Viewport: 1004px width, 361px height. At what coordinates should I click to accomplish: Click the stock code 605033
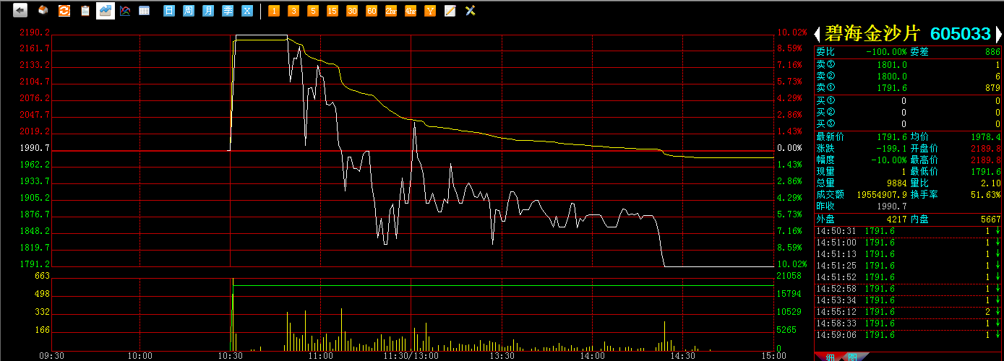point(960,34)
